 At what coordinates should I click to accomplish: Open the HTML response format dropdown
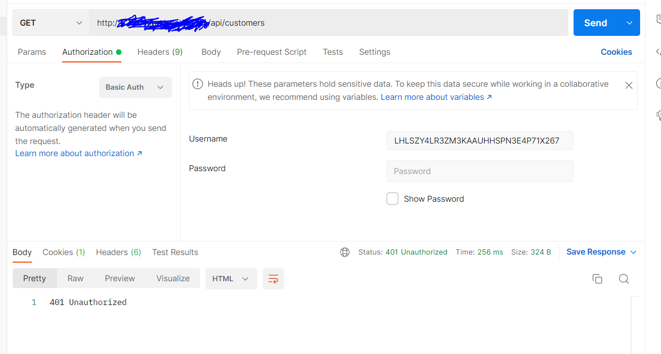point(231,279)
